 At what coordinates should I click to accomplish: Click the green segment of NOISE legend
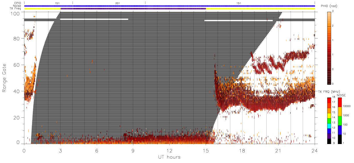(340, 121)
